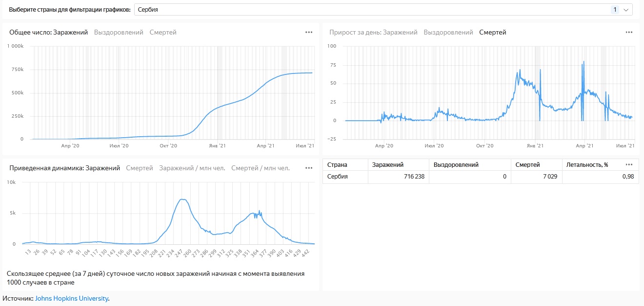
Task: Sort table by Заражений column header
Action: [x=388, y=165]
